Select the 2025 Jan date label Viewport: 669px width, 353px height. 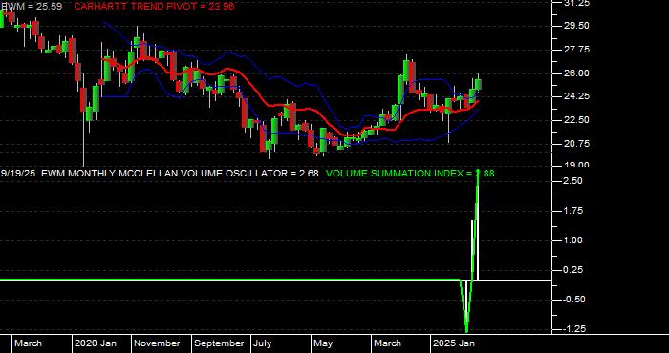[x=454, y=343]
